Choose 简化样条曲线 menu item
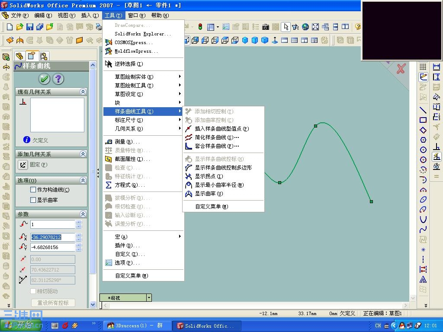 [223, 137]
